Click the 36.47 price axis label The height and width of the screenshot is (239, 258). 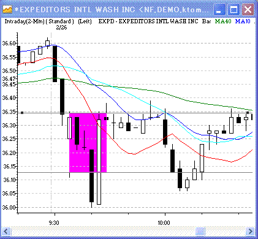pos(9,78)
